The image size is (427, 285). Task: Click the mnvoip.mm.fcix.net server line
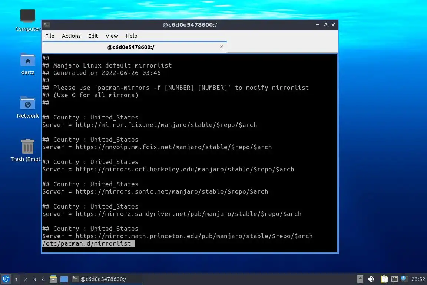coord(157,147)
